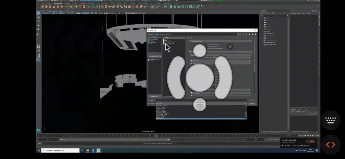Toggle the first checkbox in export options
The width and height of the screenshot is (345, 159).
[x=206, y=44]
